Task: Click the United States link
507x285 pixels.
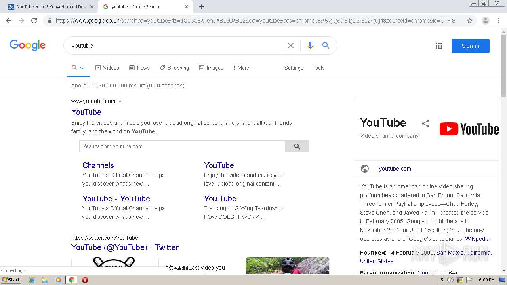Action: 377,261
